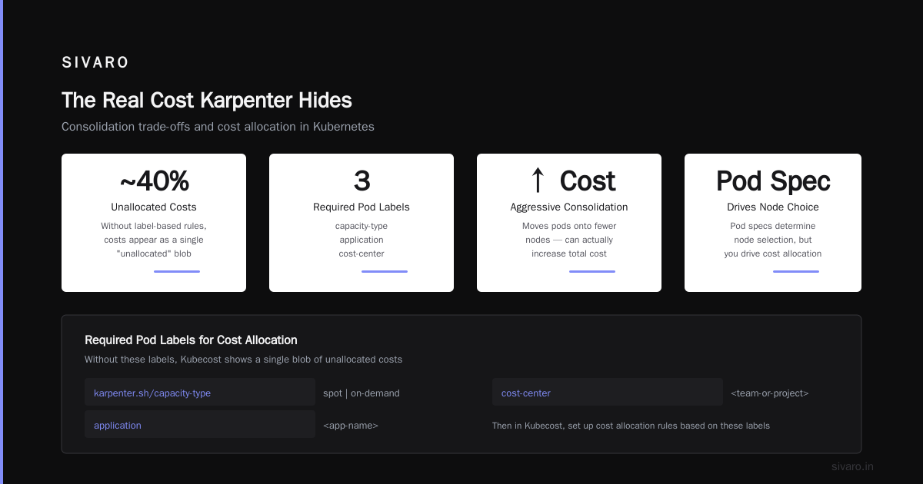Click the karpenter.sh/capacity-type label field
Viewport: 923px width, 484px height.
click(x=200, y=393)
